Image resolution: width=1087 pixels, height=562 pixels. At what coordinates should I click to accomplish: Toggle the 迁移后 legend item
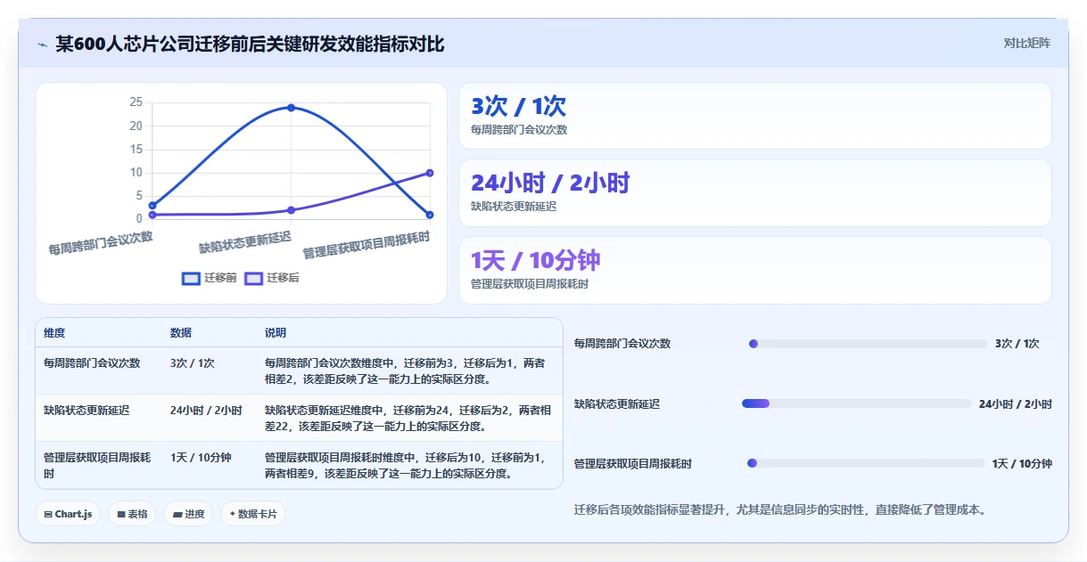click(272, 278)
